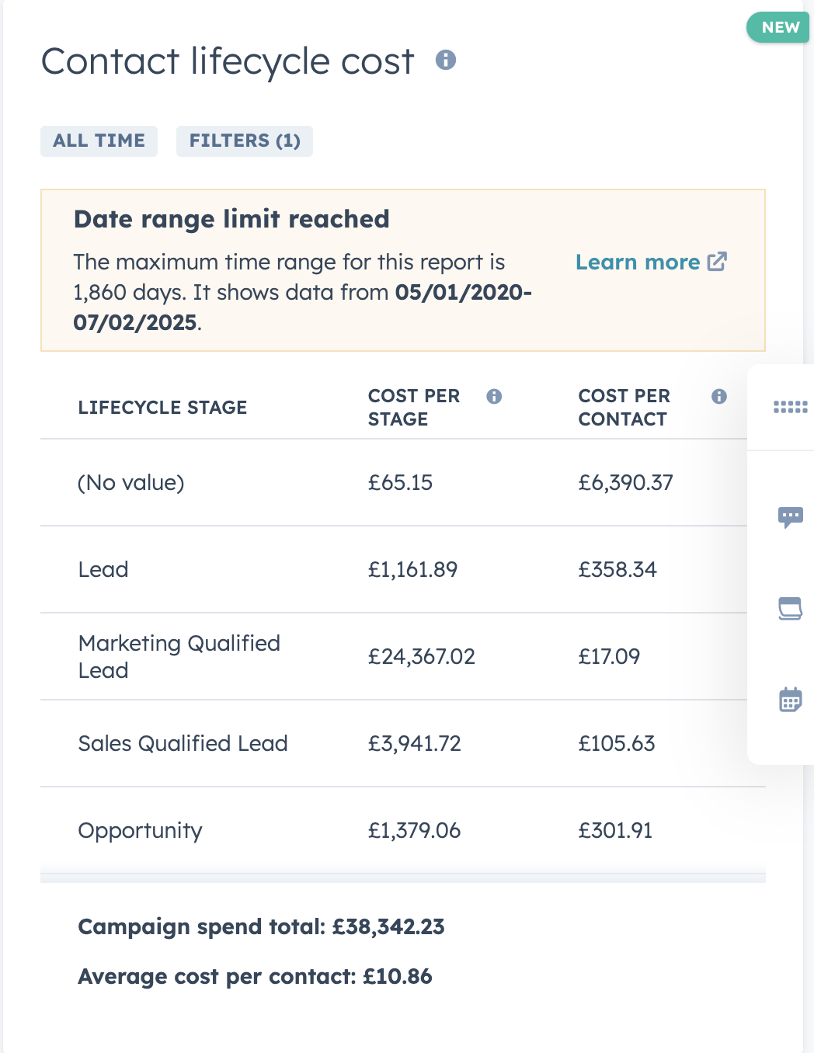Click the Campaign spend total figure
Image resolution: width=814 pixels, height=1053 pixels.
pyautogui.click(x=260, y=926)
